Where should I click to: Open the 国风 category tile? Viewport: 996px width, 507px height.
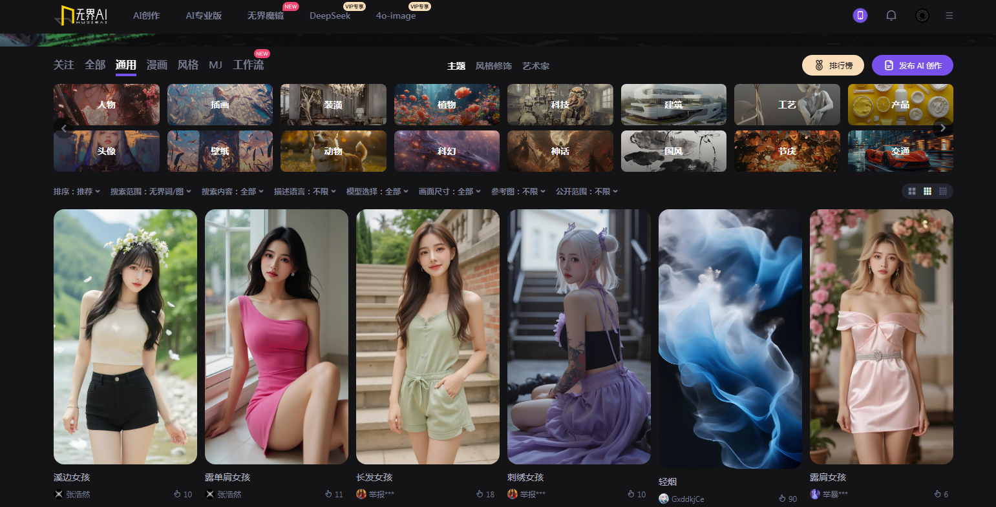point(673,151)
